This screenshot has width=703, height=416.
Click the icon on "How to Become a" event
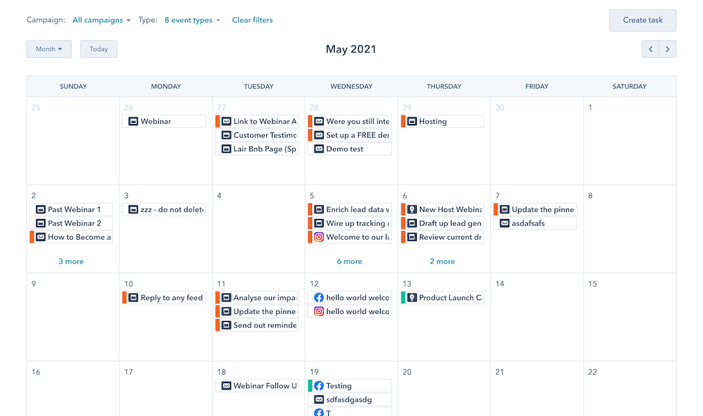41,236
